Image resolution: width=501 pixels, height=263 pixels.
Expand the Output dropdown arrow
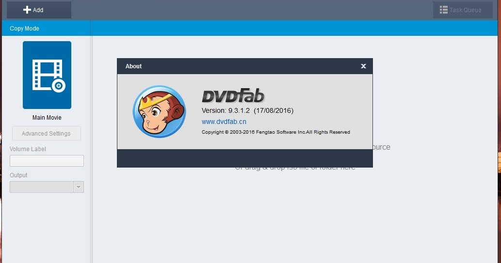coord(79,187)
